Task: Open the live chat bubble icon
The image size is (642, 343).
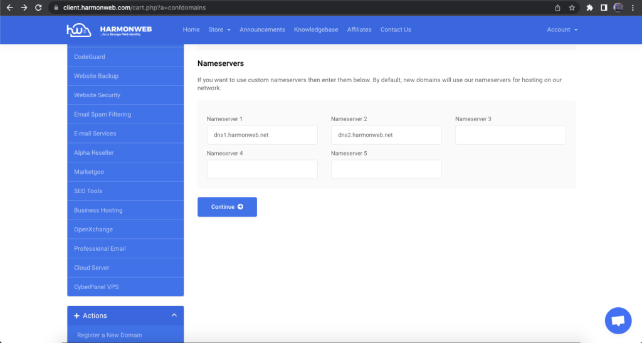Action: (x=618, y=320)
